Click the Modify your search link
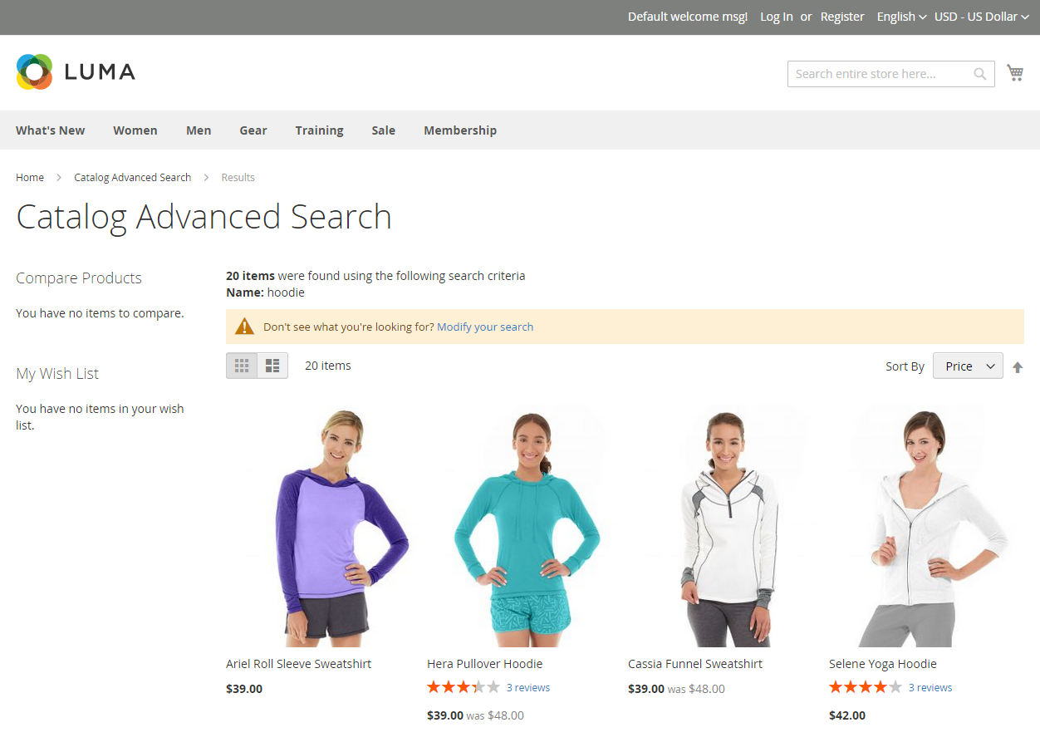 pos(485,327)
